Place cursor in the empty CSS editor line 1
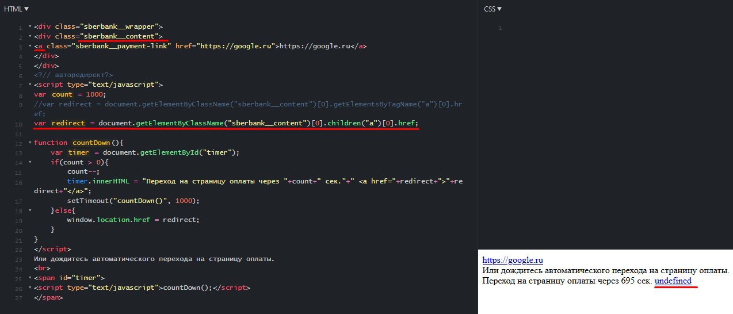 coord(616,28)
